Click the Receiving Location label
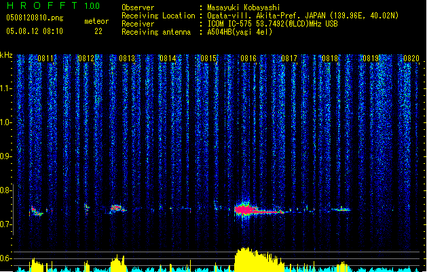The image size is (427, 272). click(x=158, y=16)
